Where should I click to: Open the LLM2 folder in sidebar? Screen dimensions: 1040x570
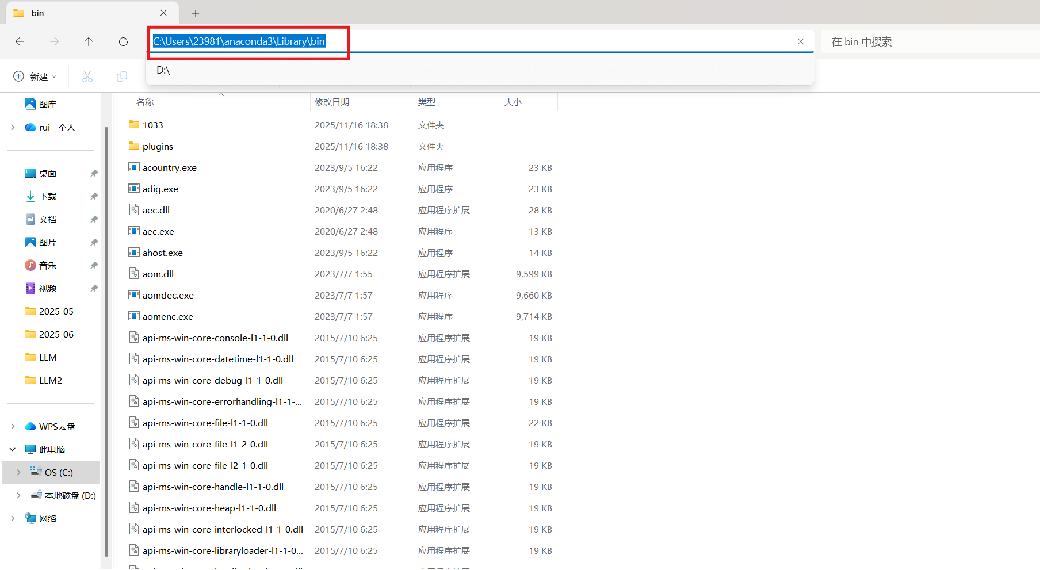tap(43, 380)
